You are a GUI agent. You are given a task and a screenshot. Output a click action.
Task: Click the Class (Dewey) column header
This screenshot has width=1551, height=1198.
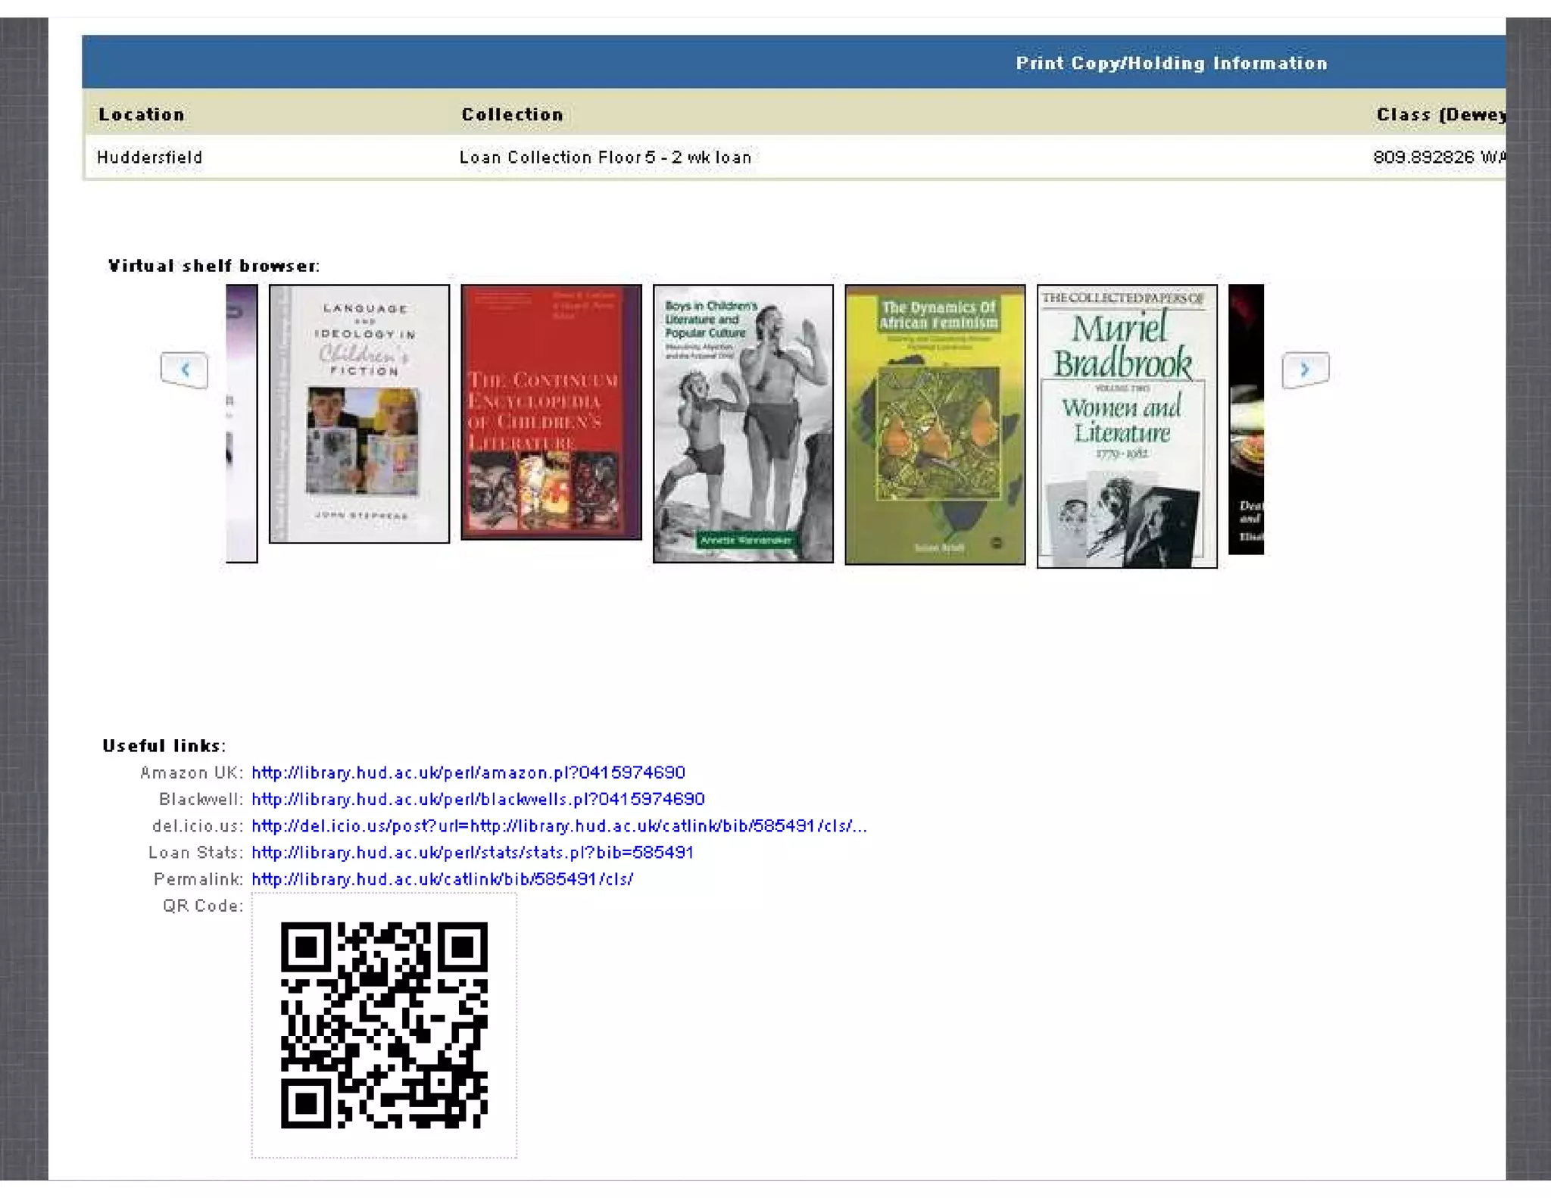1439,114
